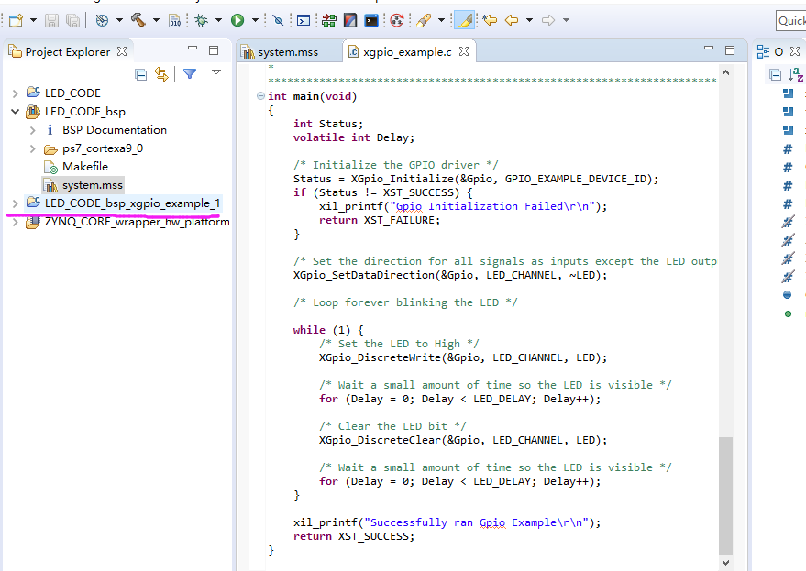806x571 pixels.
Task: Close the xgpio_example.c editor tab
Action: (464, 51)
